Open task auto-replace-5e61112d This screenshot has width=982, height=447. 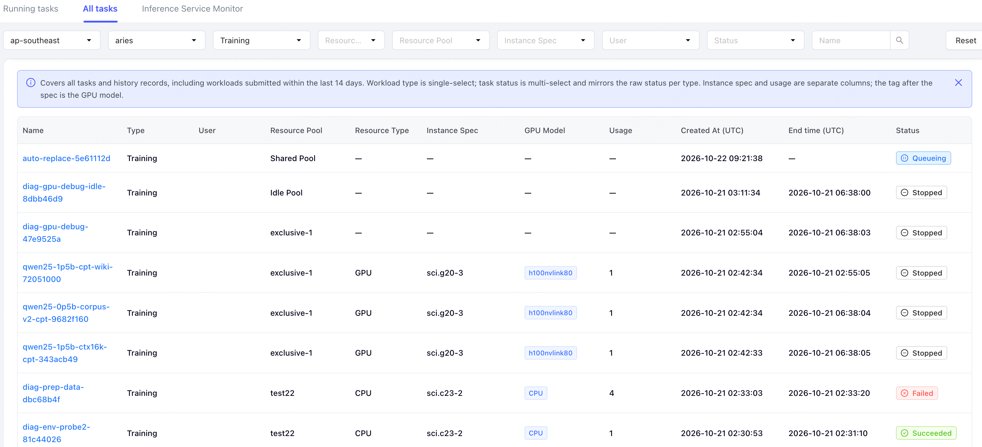[66, 158]
